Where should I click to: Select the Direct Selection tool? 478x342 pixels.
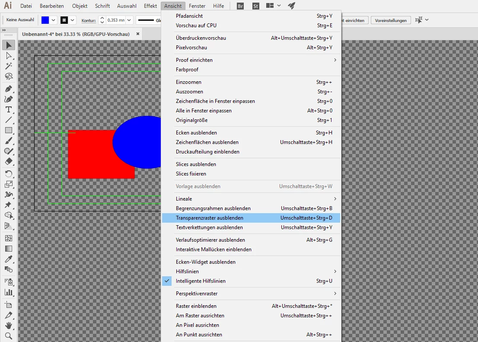click(9, 56)
